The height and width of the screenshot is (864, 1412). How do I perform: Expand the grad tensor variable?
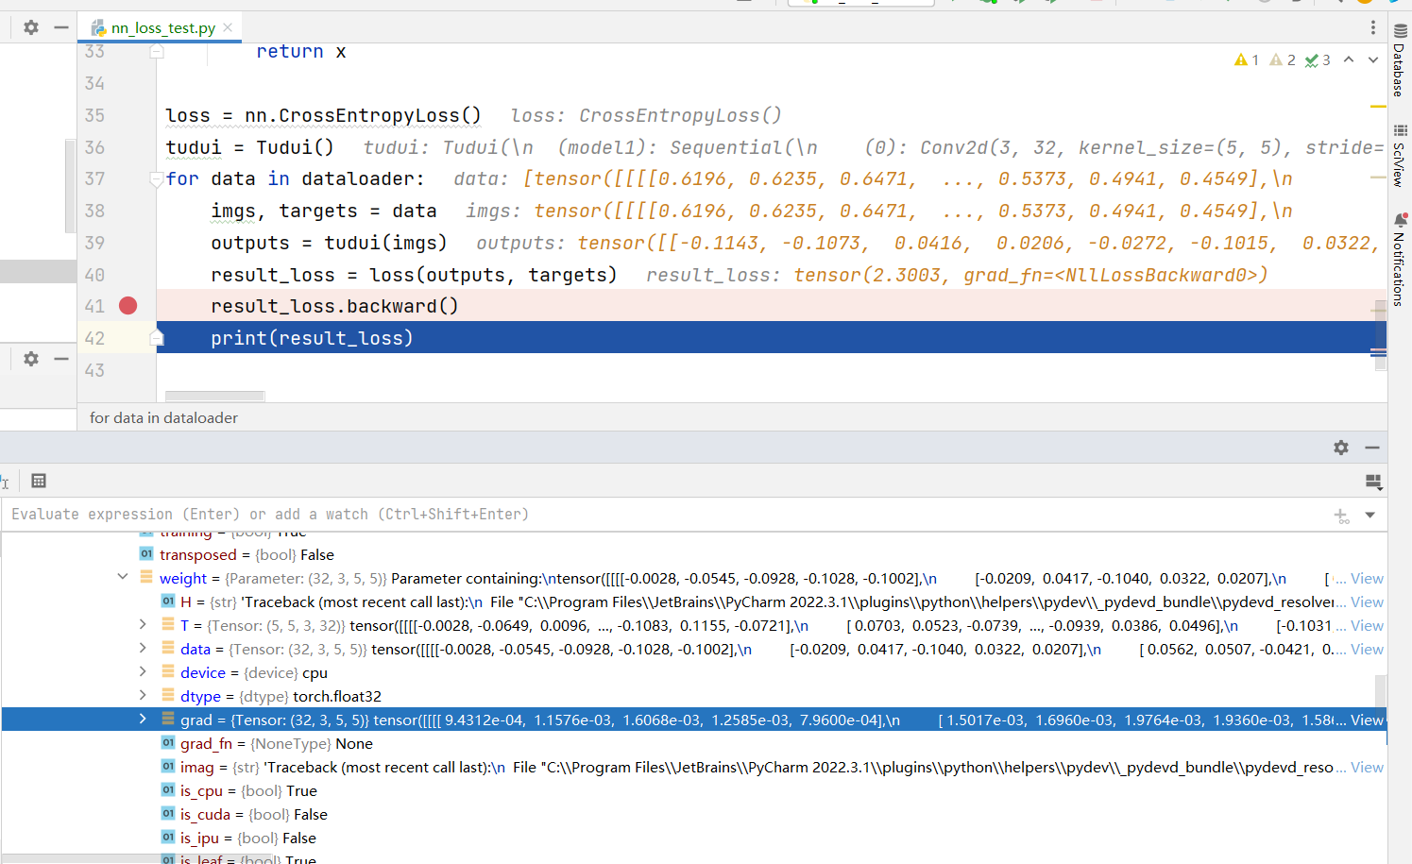(x=143, y=719)
